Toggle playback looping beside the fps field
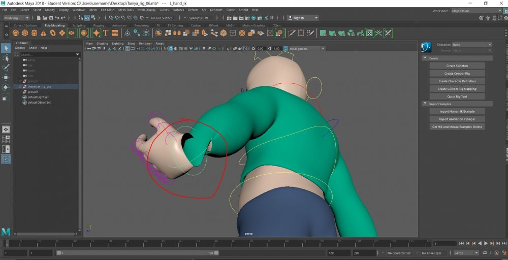The image size is (508, 260). 484,252
